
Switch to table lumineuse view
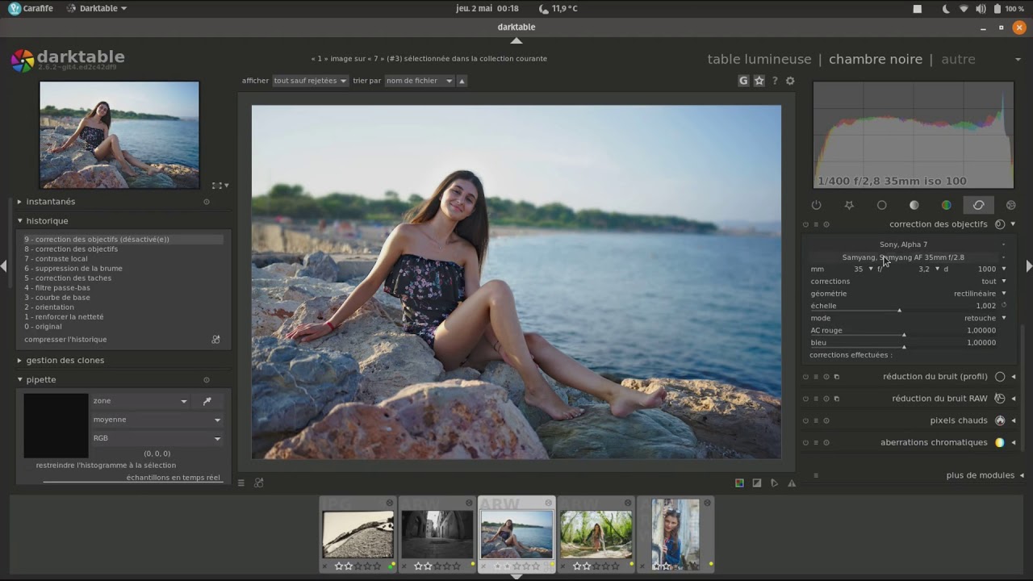click(x=759, y=59)
